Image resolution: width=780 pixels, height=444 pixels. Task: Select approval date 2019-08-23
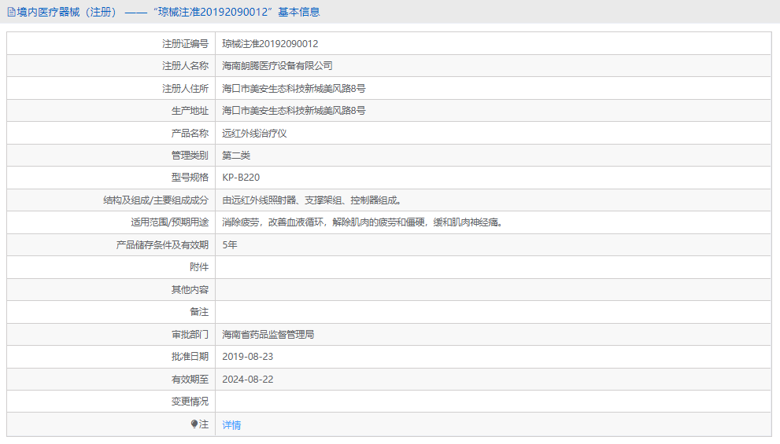coord(248,357)
